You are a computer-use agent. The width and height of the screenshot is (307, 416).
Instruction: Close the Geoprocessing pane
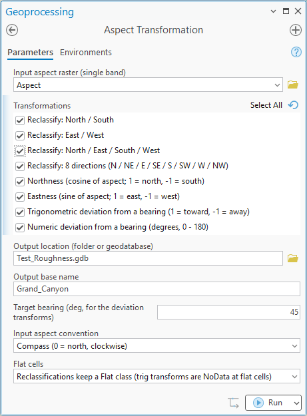pyautogui.click(x=298, y=11)
